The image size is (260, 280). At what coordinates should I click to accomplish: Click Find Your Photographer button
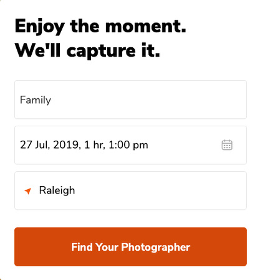(x=130, y=247)
